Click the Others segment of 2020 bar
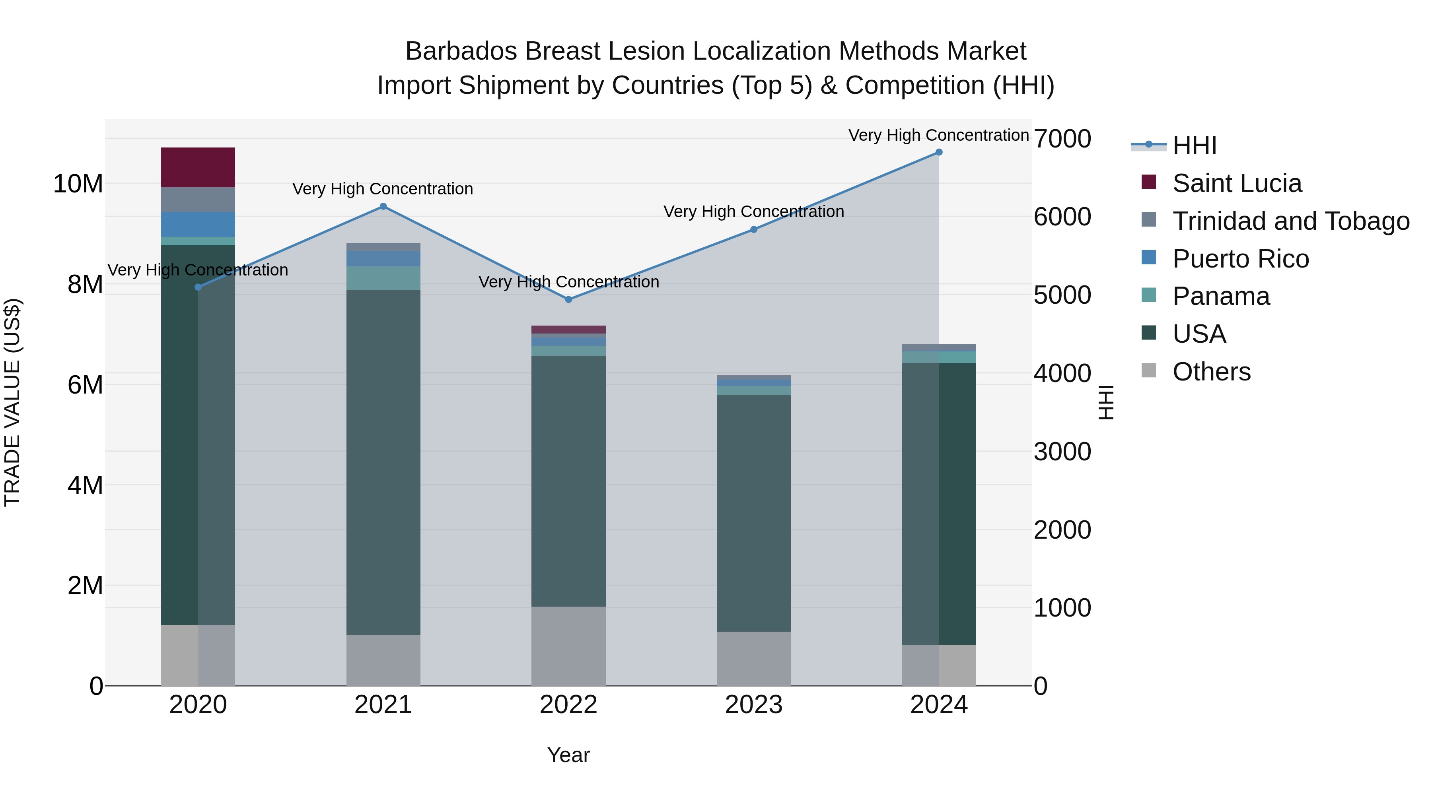Image resolution: width=1432 pixels, height=805 pixels. tap(198, 655)
